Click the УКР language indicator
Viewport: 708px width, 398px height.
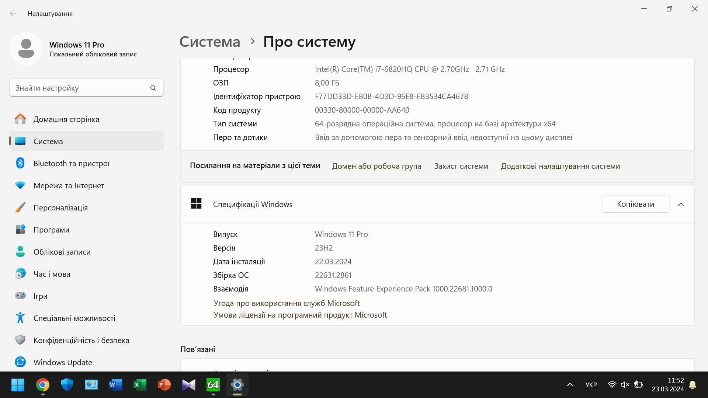591,385
